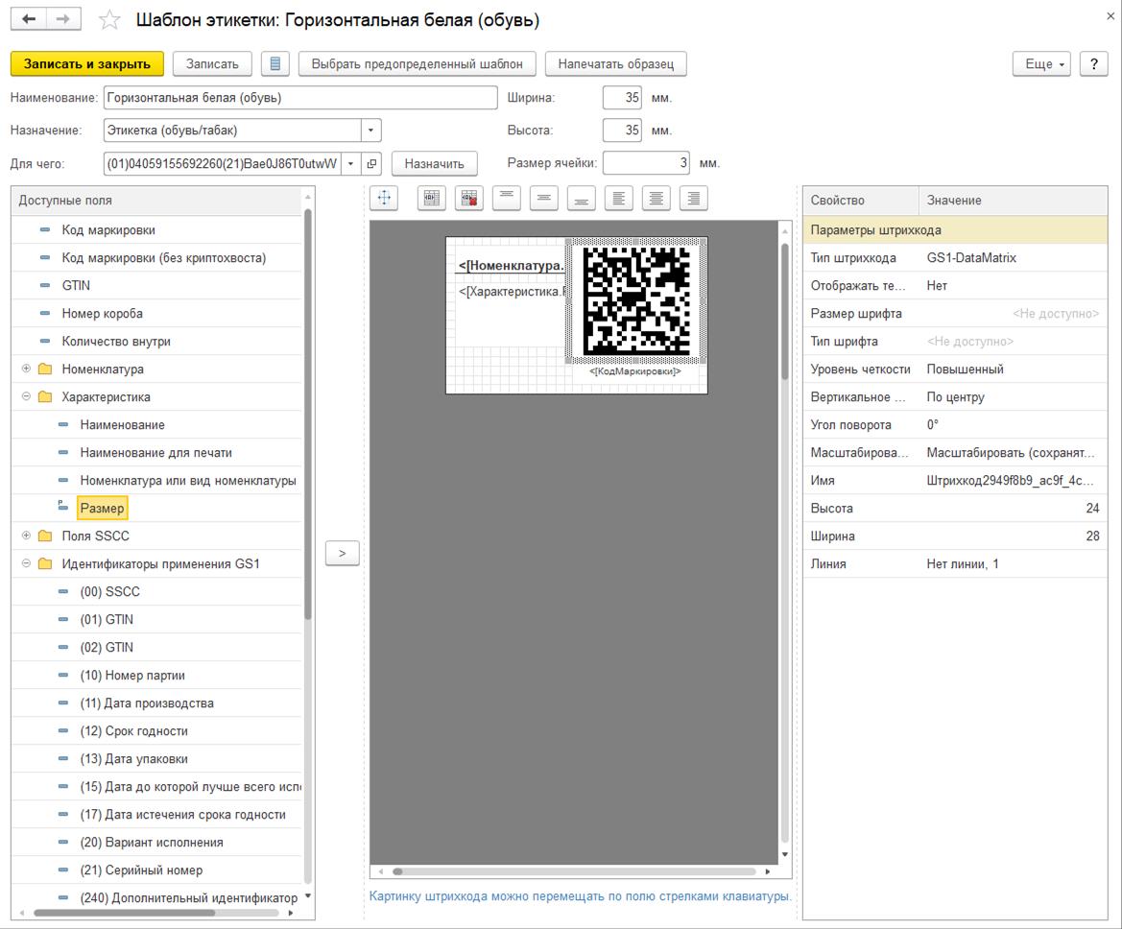
Task: Align content to top edge
Action: tap(507, 198)
